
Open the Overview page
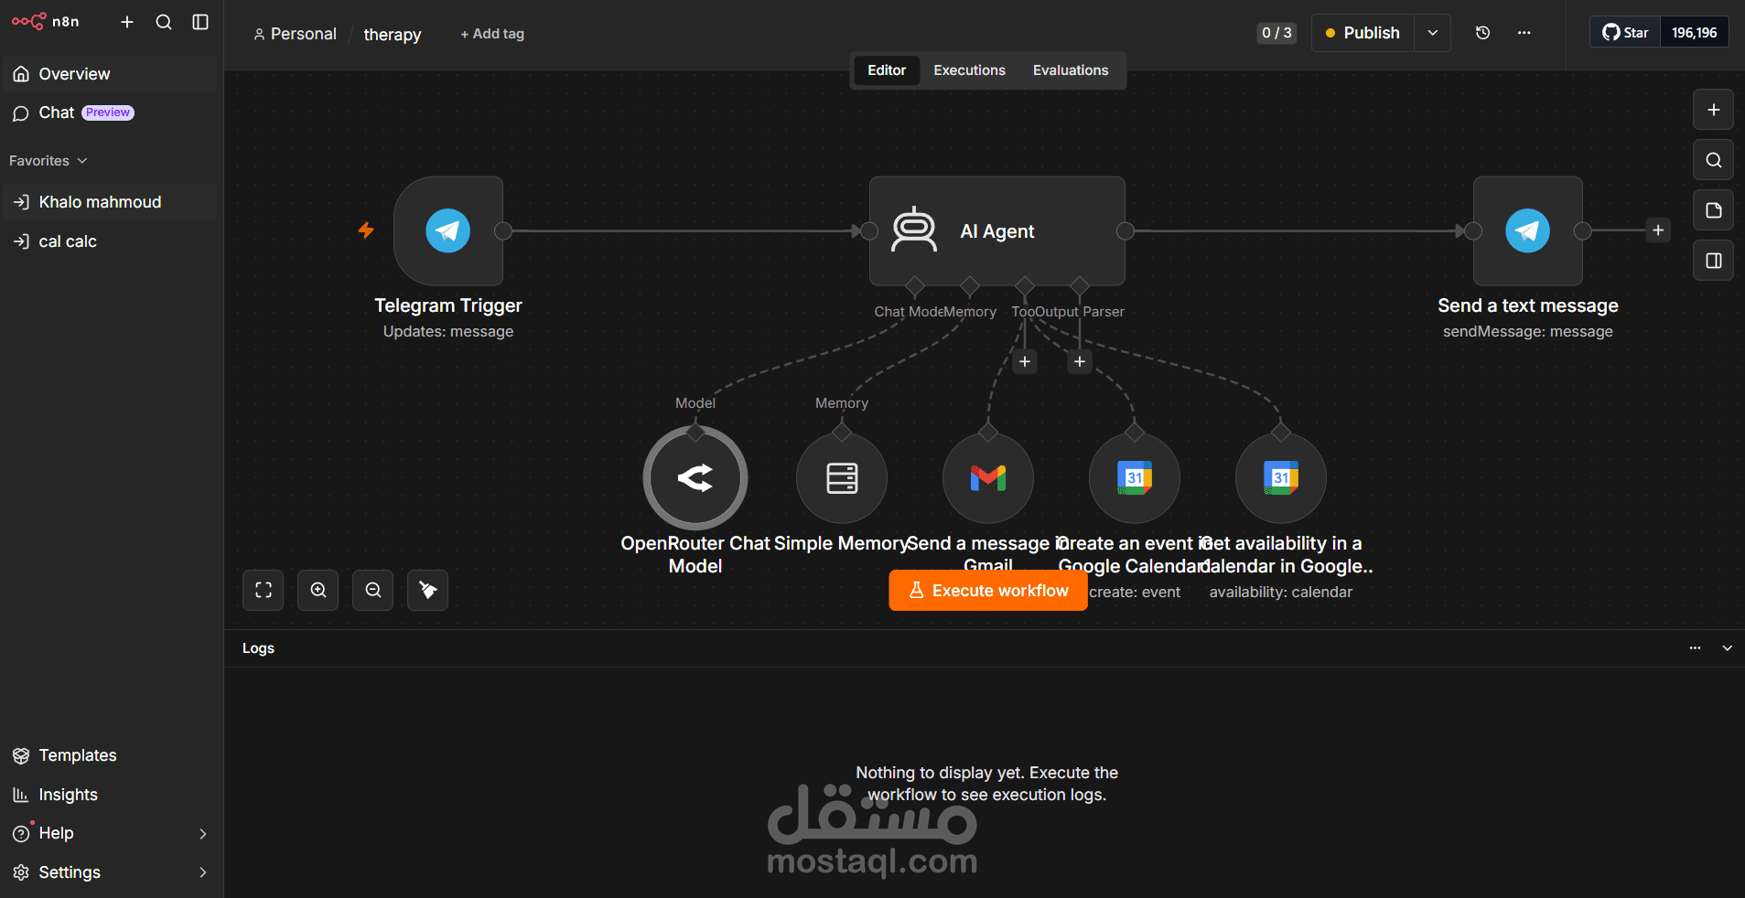point(110,74)
